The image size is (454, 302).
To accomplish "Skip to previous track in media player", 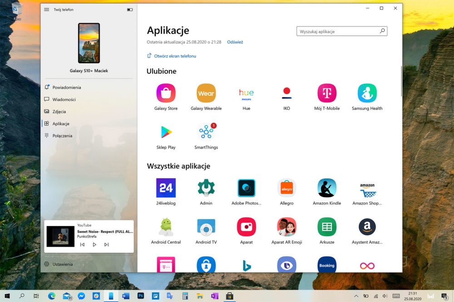I will [82, 245].
